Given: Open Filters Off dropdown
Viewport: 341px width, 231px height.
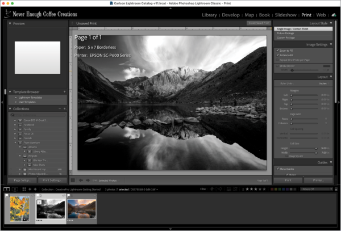Looking at the screenshot, I should 317,190.
